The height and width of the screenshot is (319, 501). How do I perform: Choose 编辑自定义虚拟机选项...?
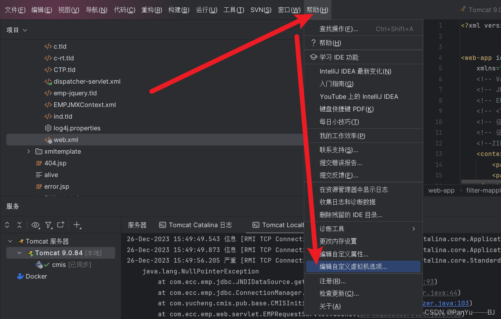364,266
